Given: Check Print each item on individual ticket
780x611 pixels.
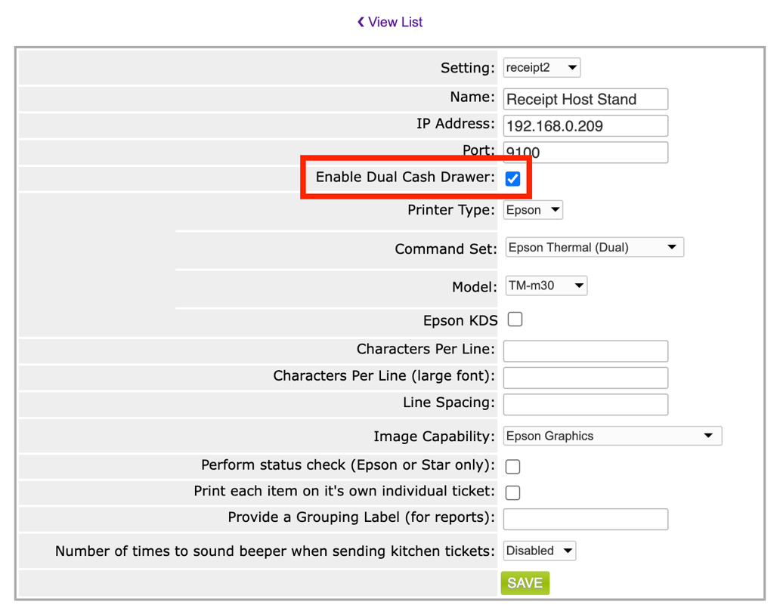Looking at the screenshot, I should pyautogui.click(x=513, y=492).
